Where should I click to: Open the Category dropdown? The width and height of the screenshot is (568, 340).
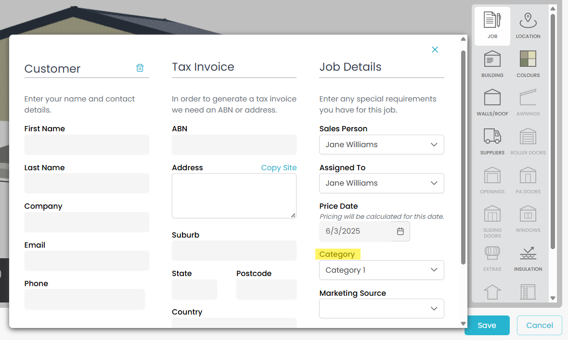click(381, 270)
